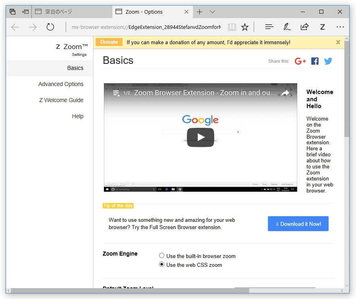
Task: Set these tabs aside icon
Action: pos(25,12)
